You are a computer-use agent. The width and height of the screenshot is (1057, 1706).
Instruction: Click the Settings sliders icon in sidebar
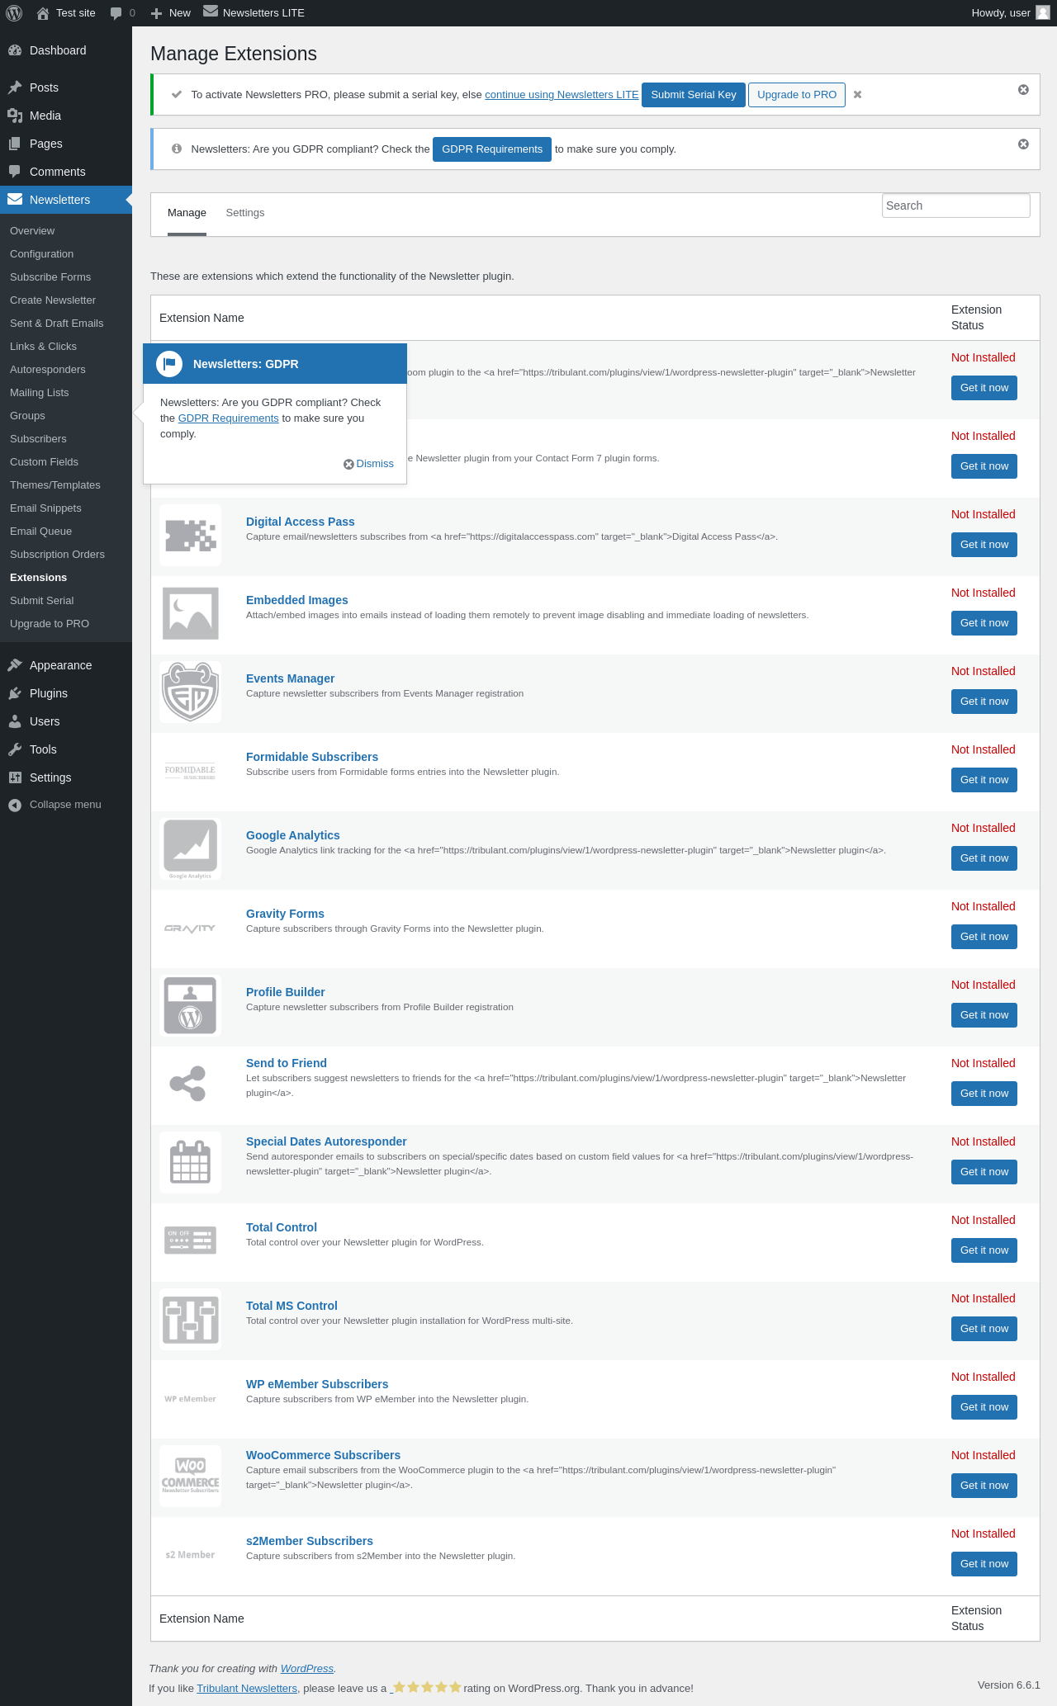15,777
